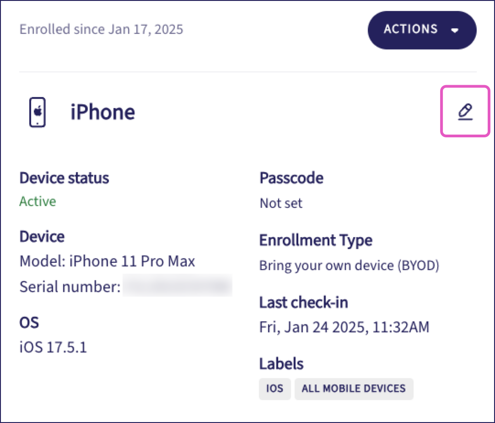Click the All Mobile Devices label

(354, 389)
